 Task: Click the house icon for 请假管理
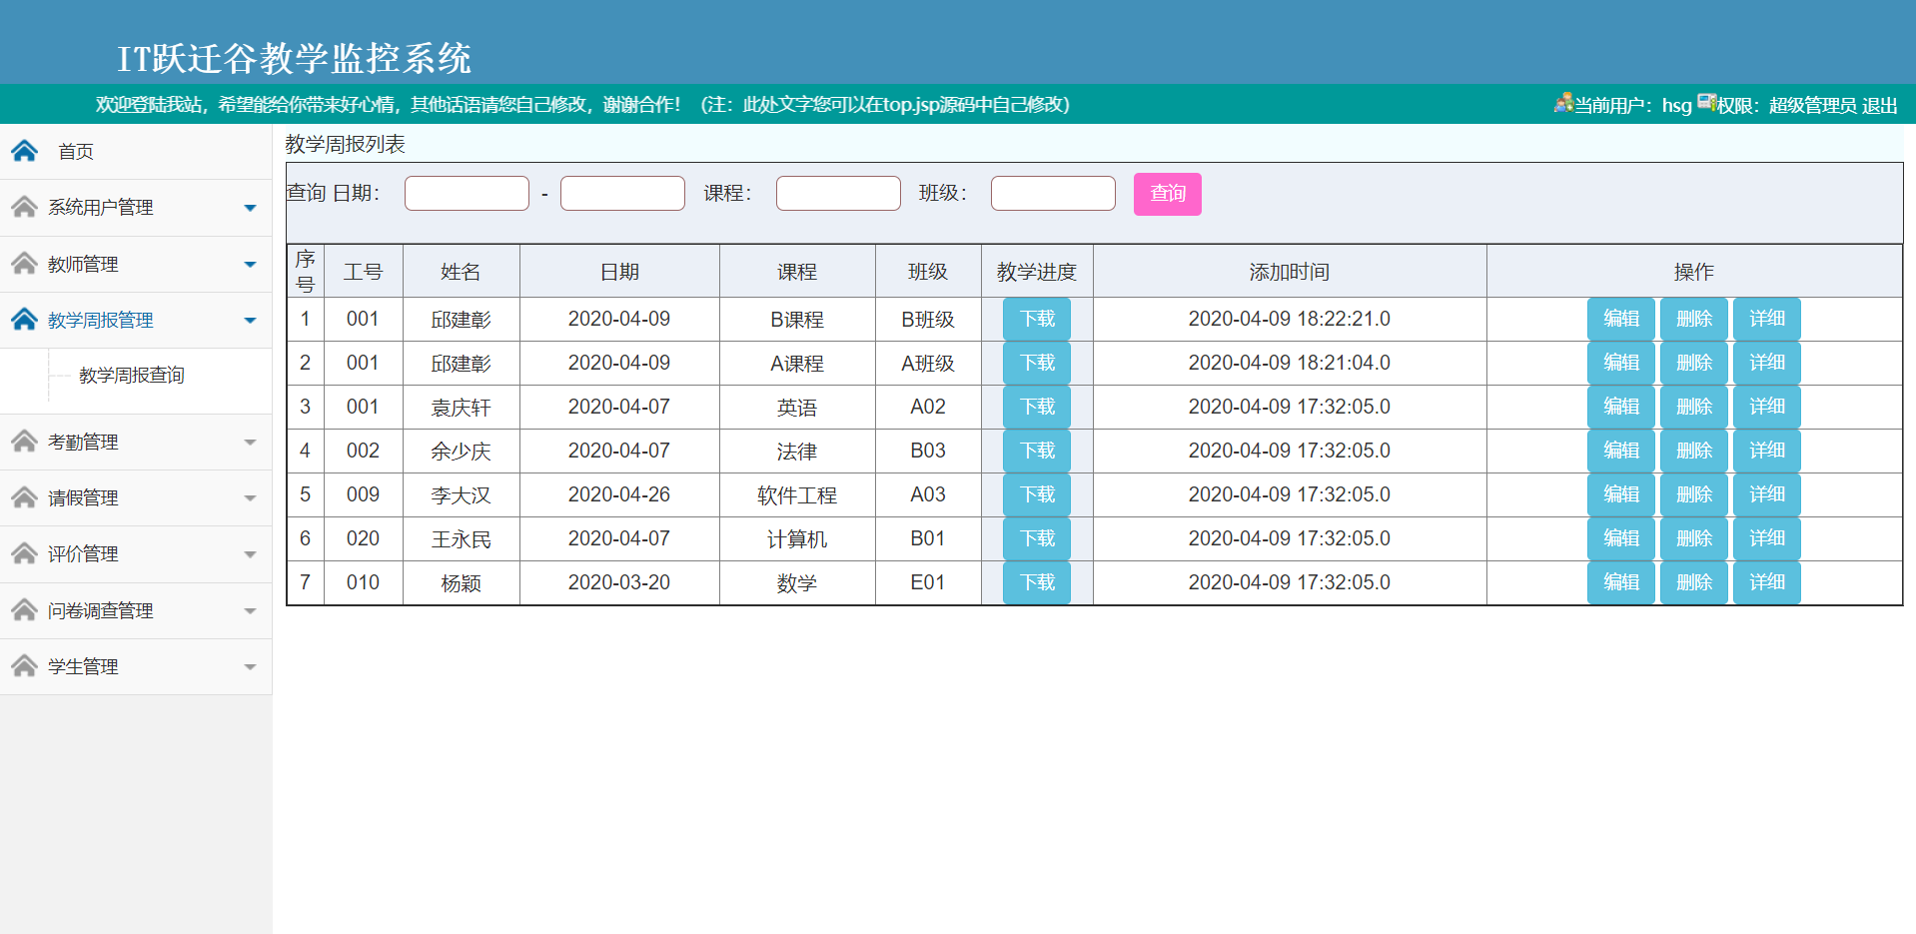coord(24,497)
